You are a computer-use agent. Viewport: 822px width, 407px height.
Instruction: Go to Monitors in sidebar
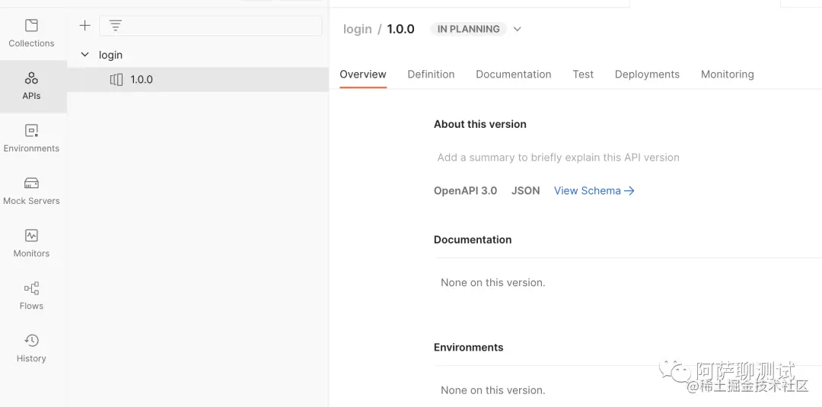(31, 243)
